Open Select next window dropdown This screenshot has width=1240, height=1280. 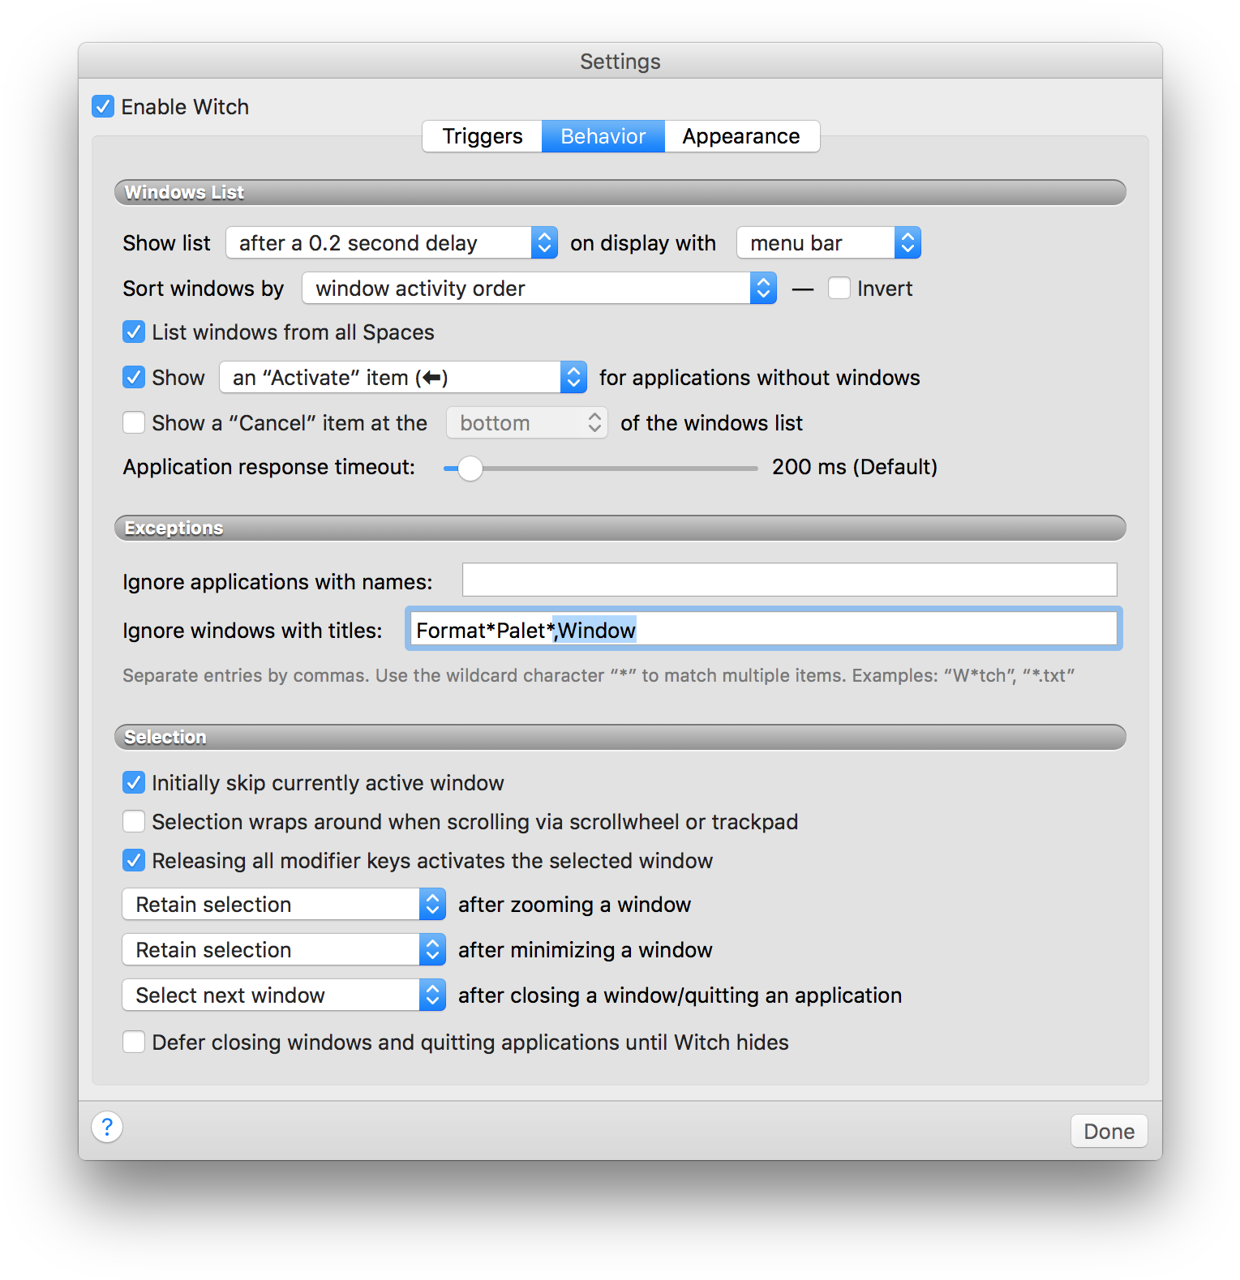pyautogui.click(x=284, y=995)
